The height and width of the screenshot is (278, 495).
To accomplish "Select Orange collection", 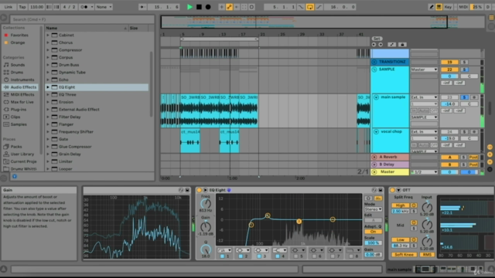I will 17,42.
